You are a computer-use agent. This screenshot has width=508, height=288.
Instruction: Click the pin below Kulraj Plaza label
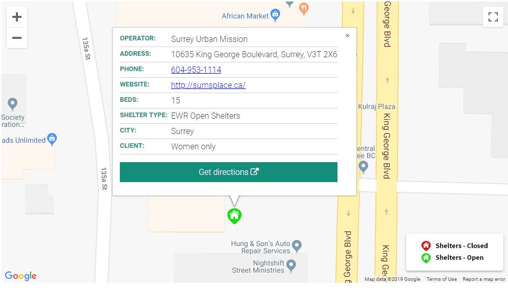pos(363,167)
